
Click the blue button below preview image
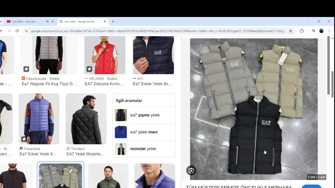pos(311,186)
